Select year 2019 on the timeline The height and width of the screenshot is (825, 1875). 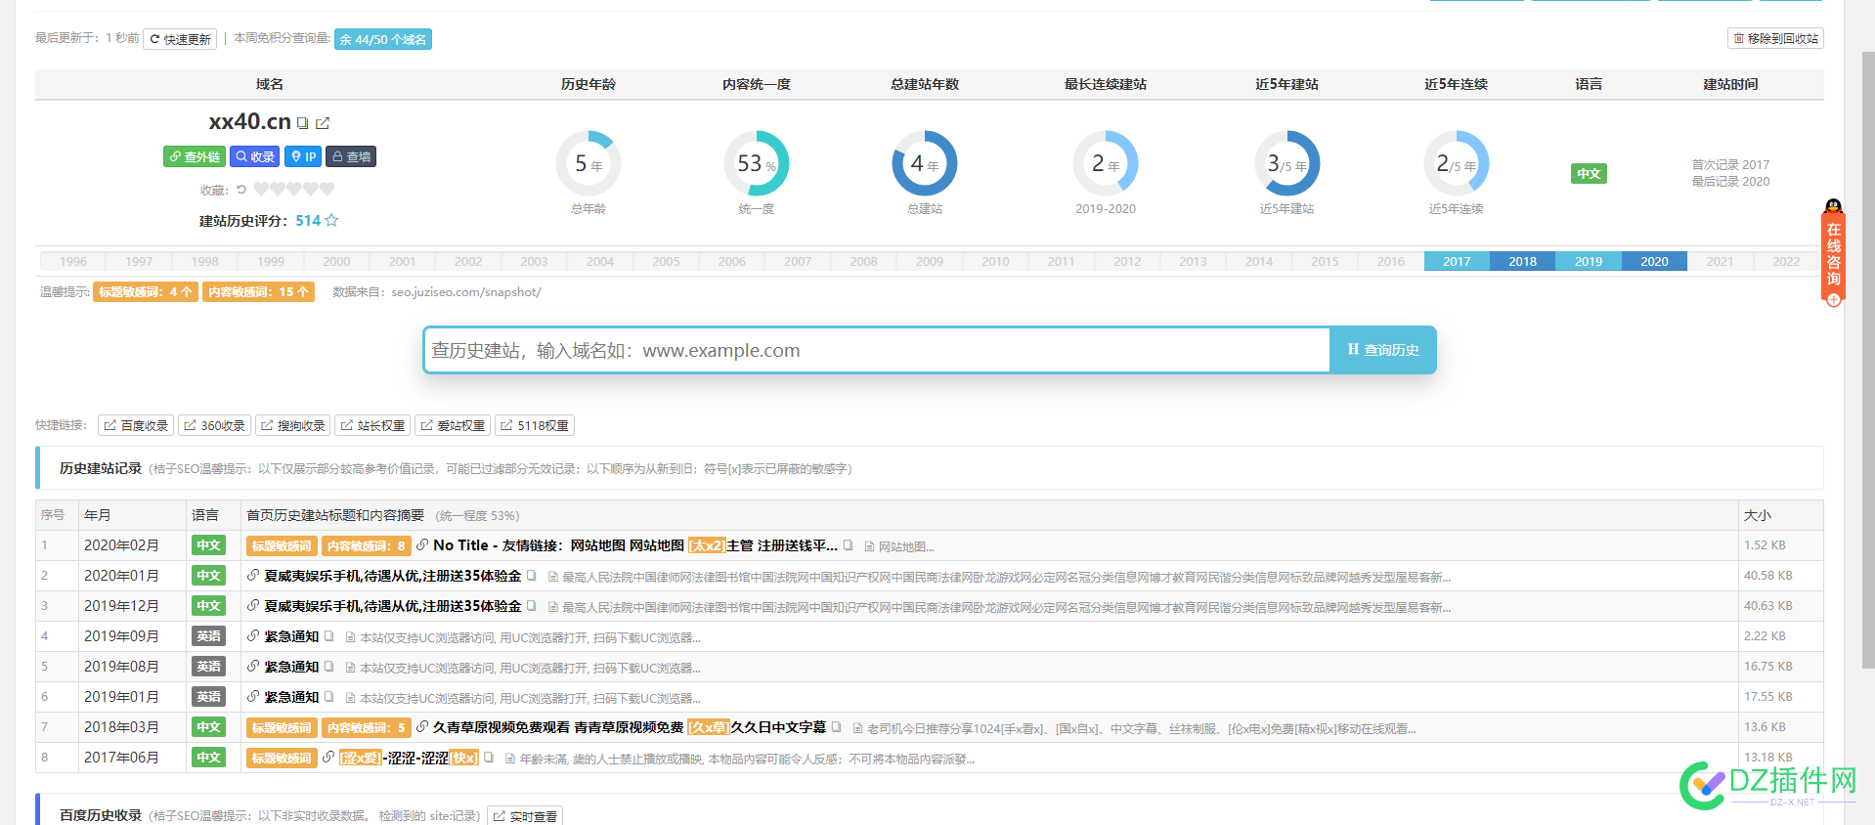point(1589,261)
